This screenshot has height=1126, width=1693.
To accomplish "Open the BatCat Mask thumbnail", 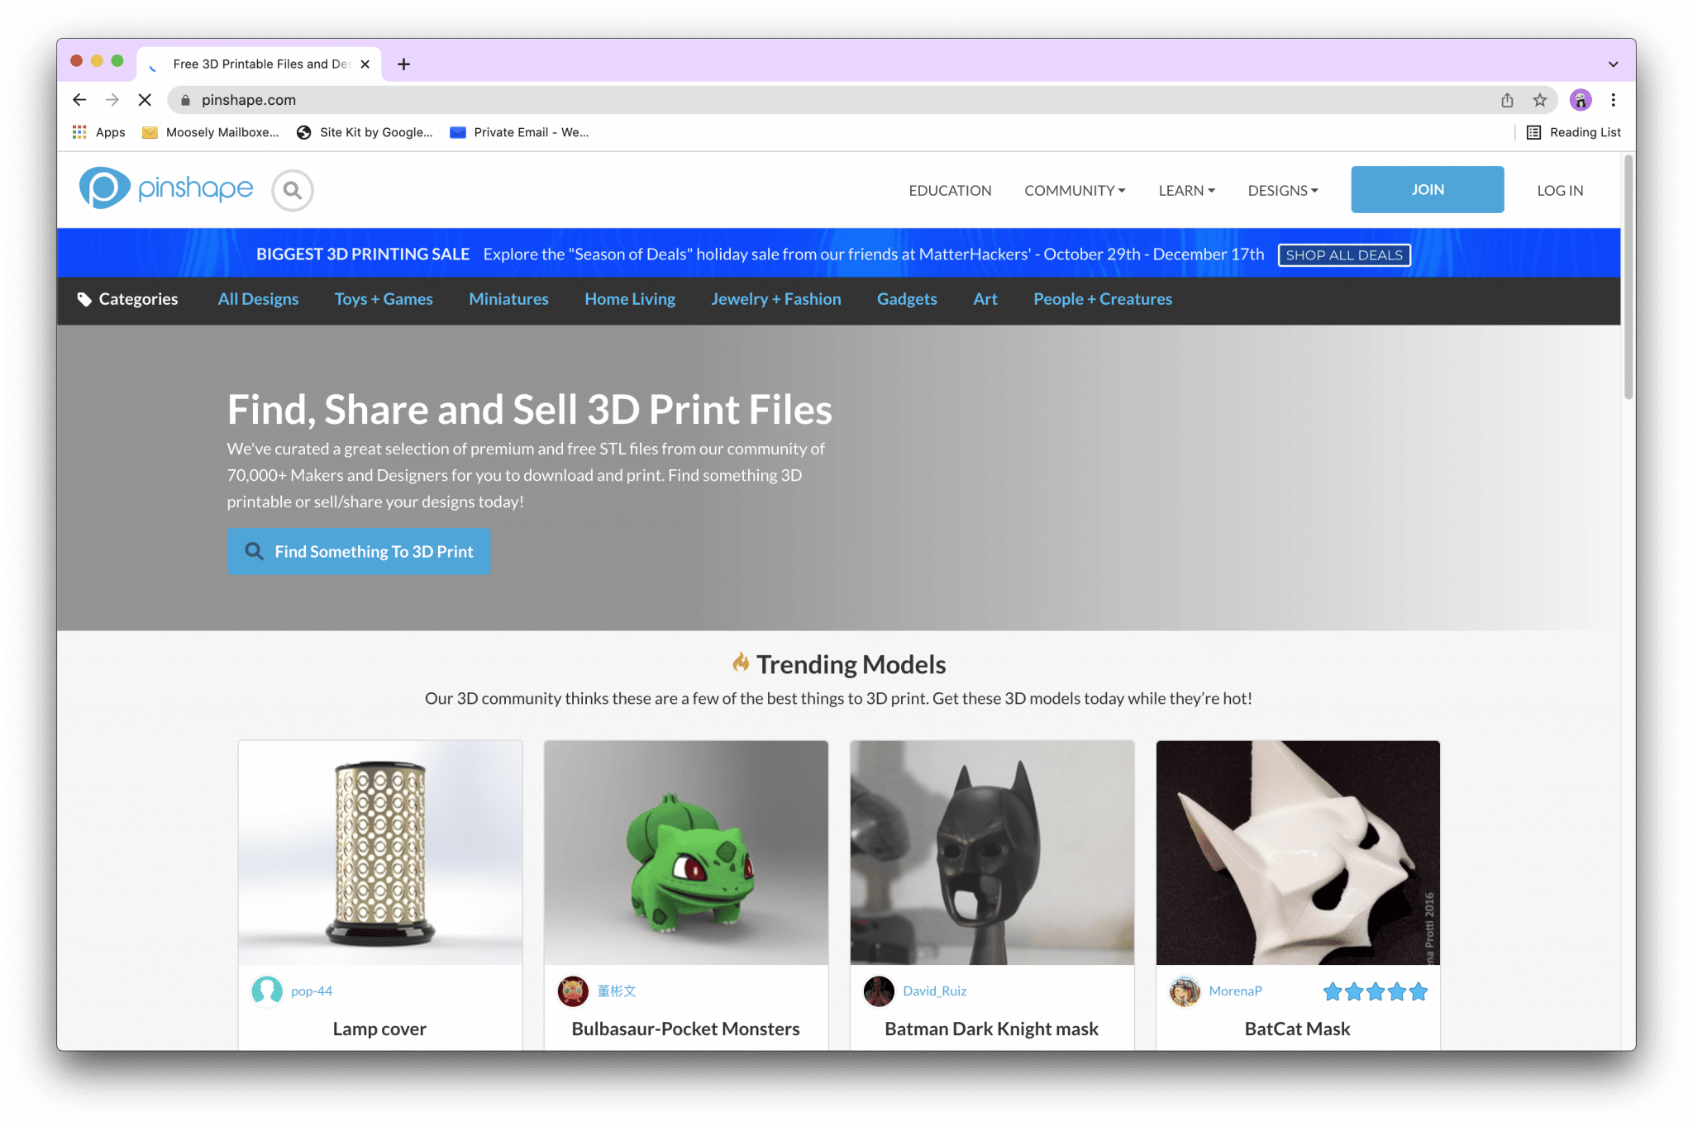I will tap(1298, 853).
